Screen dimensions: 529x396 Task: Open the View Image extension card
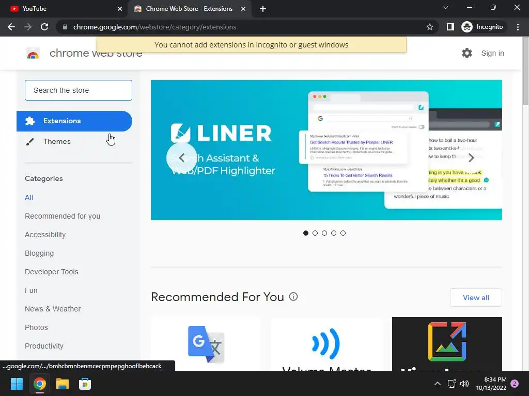click(x=447, y=344)
